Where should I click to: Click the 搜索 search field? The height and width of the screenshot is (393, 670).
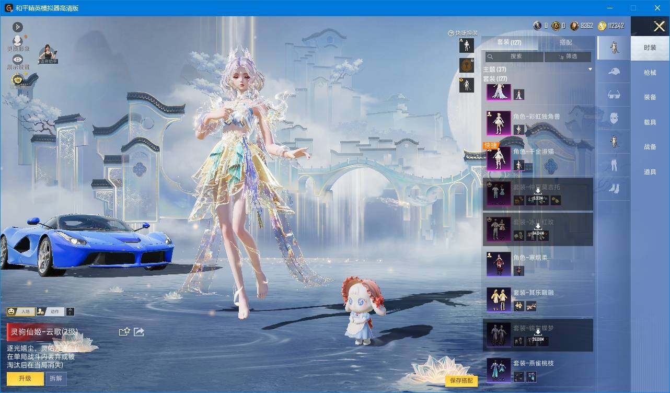(x=515, y=56)
